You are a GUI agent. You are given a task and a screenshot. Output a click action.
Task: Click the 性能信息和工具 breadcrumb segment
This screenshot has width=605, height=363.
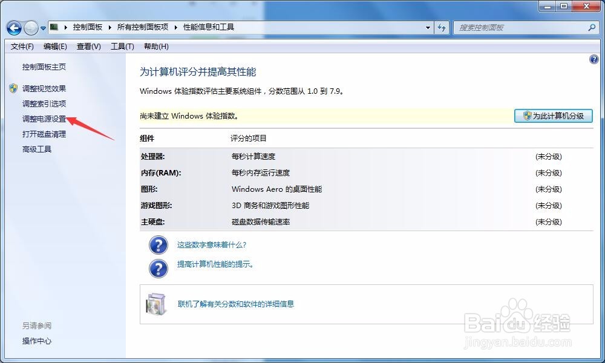pos(209,27)
